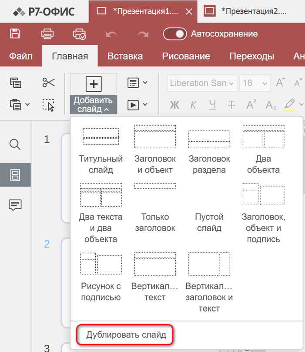Click the Paste clipboard icon
This screenshot has width=305, height=352.
click(16, 104)
